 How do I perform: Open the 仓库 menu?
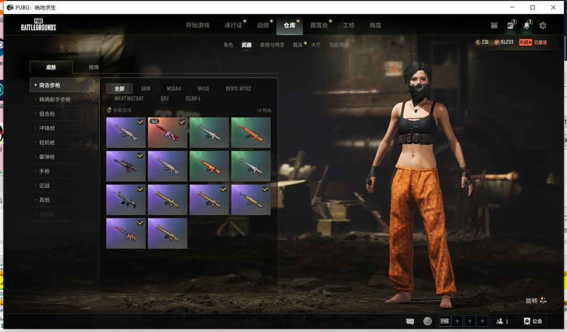pos(290,25)
